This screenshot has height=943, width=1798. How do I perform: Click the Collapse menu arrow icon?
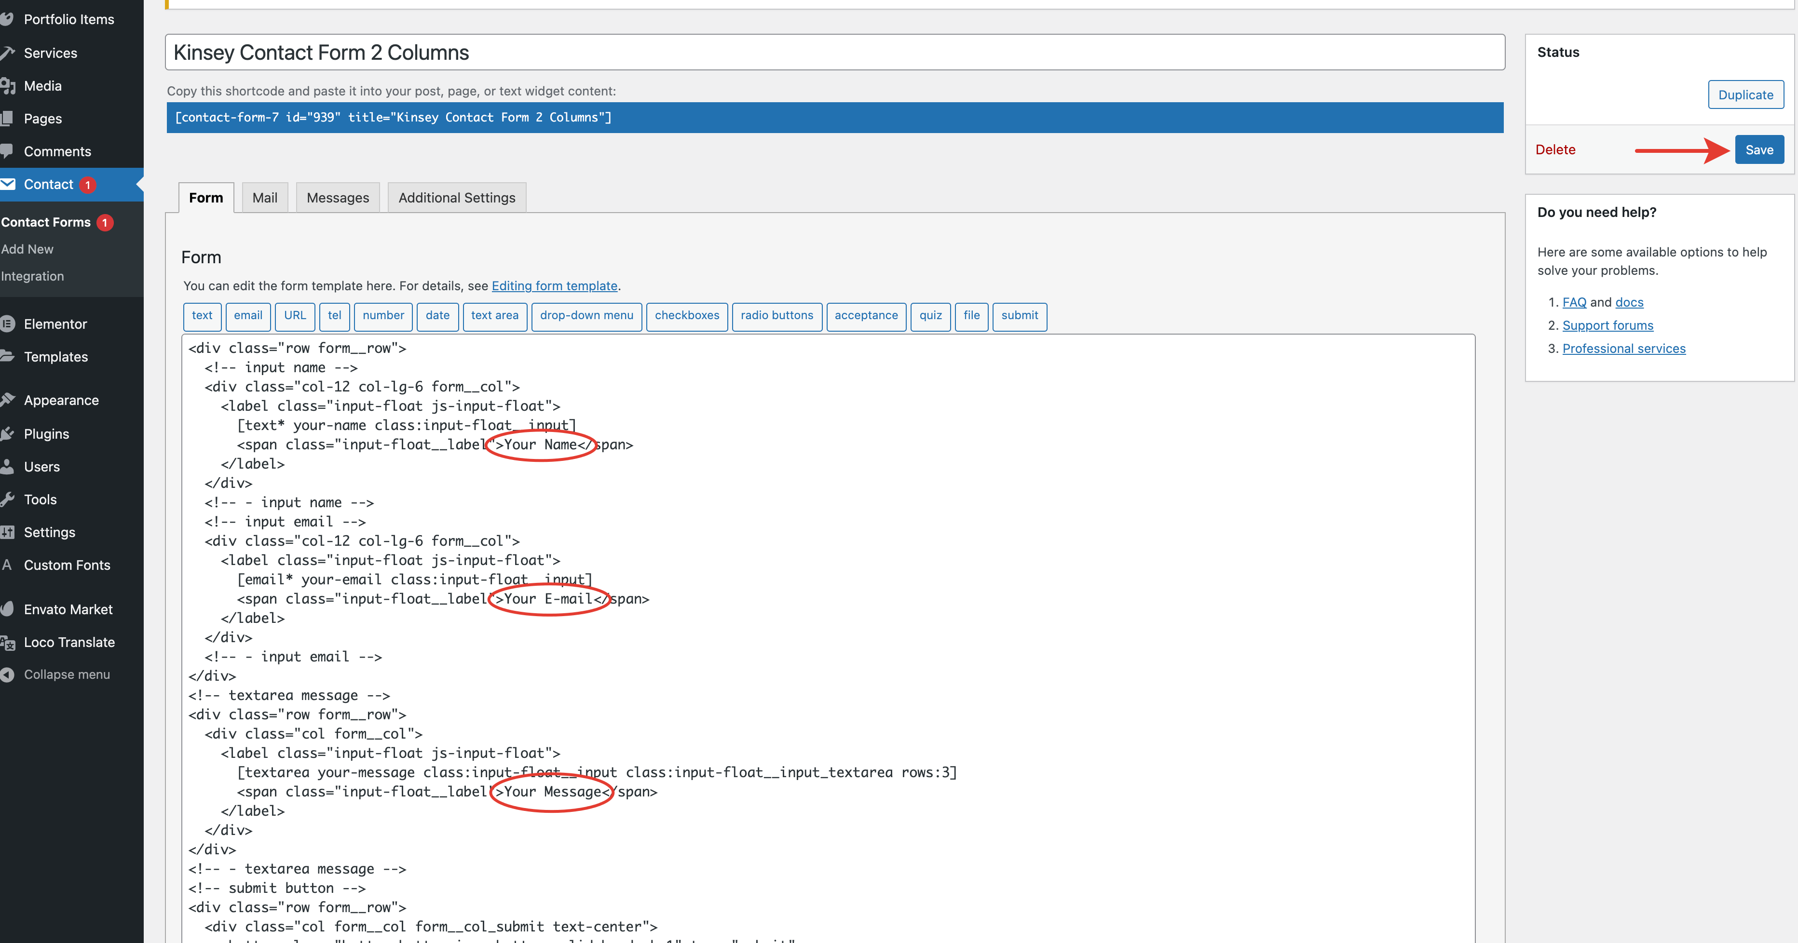[8, 674]
